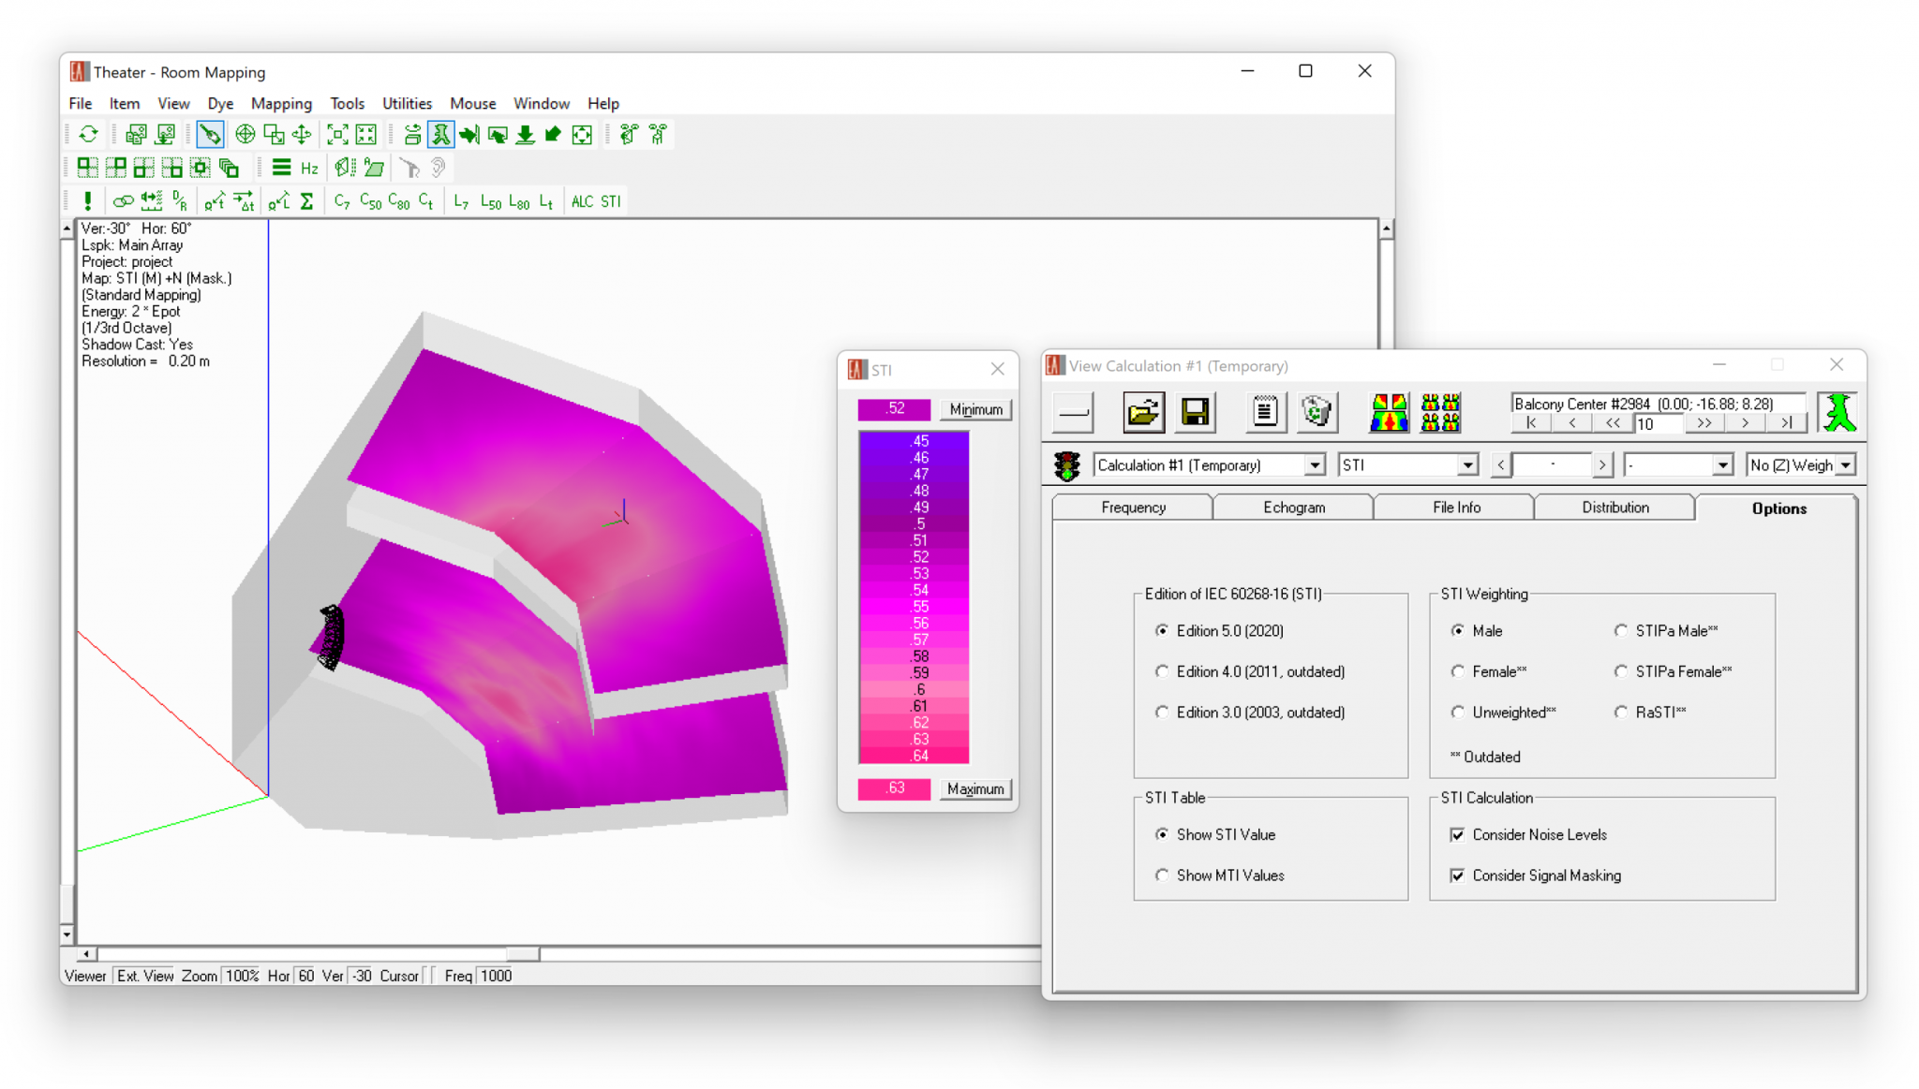Click the traffic light status icon

1066,465
